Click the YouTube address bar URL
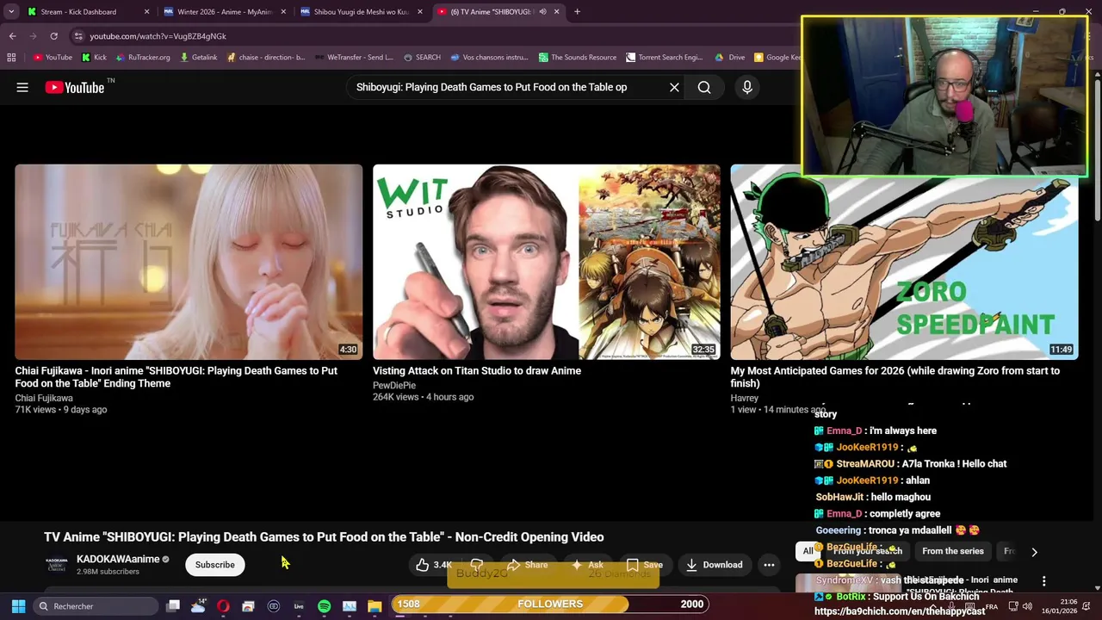The image size is (1102, 620). [158, 36]
